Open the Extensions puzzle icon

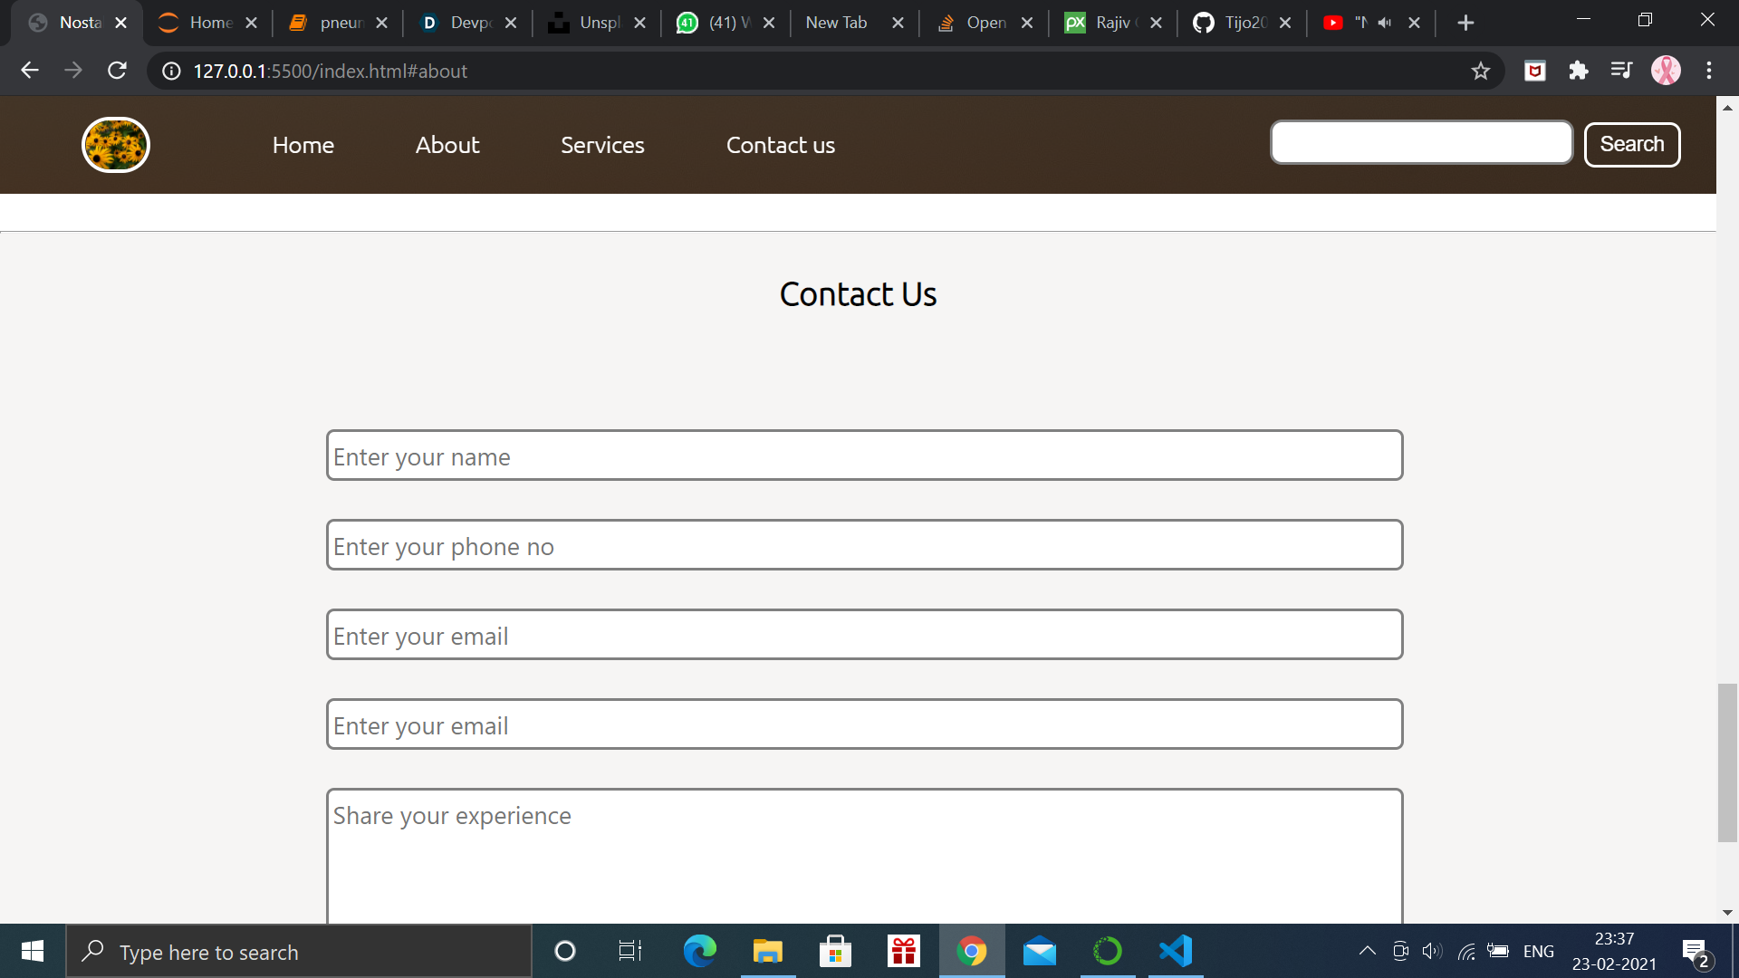(1579, 71)
